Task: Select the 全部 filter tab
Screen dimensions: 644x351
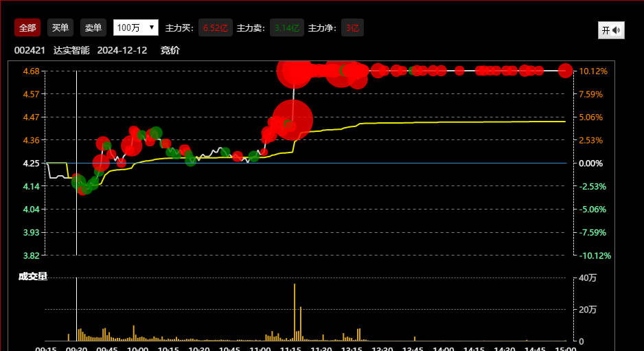Action: click(27, 28)
